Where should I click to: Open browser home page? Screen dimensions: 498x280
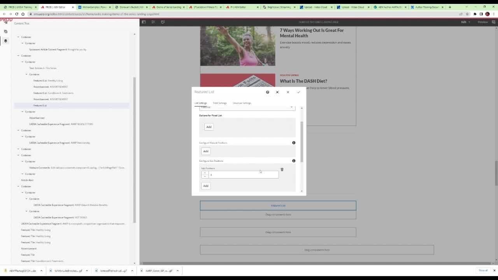click(23, 14)
